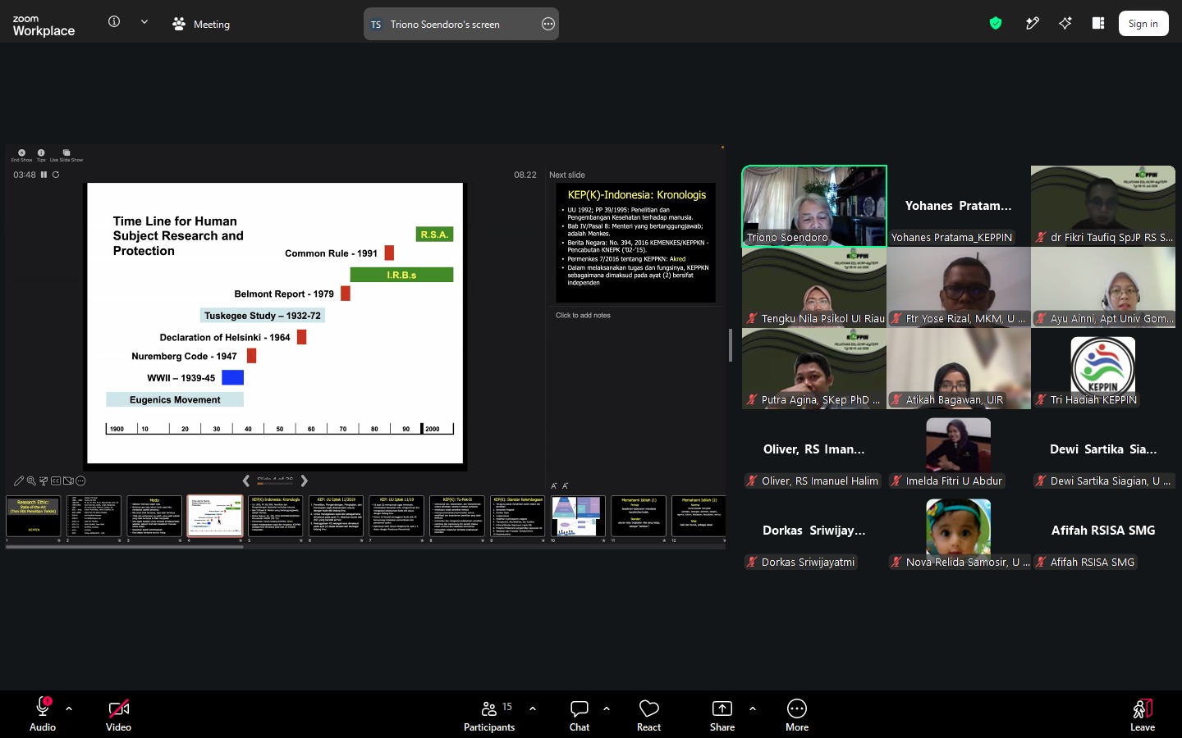This screenshot has height=738, width=1182.
Task: Select slide 3 thumbnail Moto
Action: pyautogui.click(x=154, y=517)
